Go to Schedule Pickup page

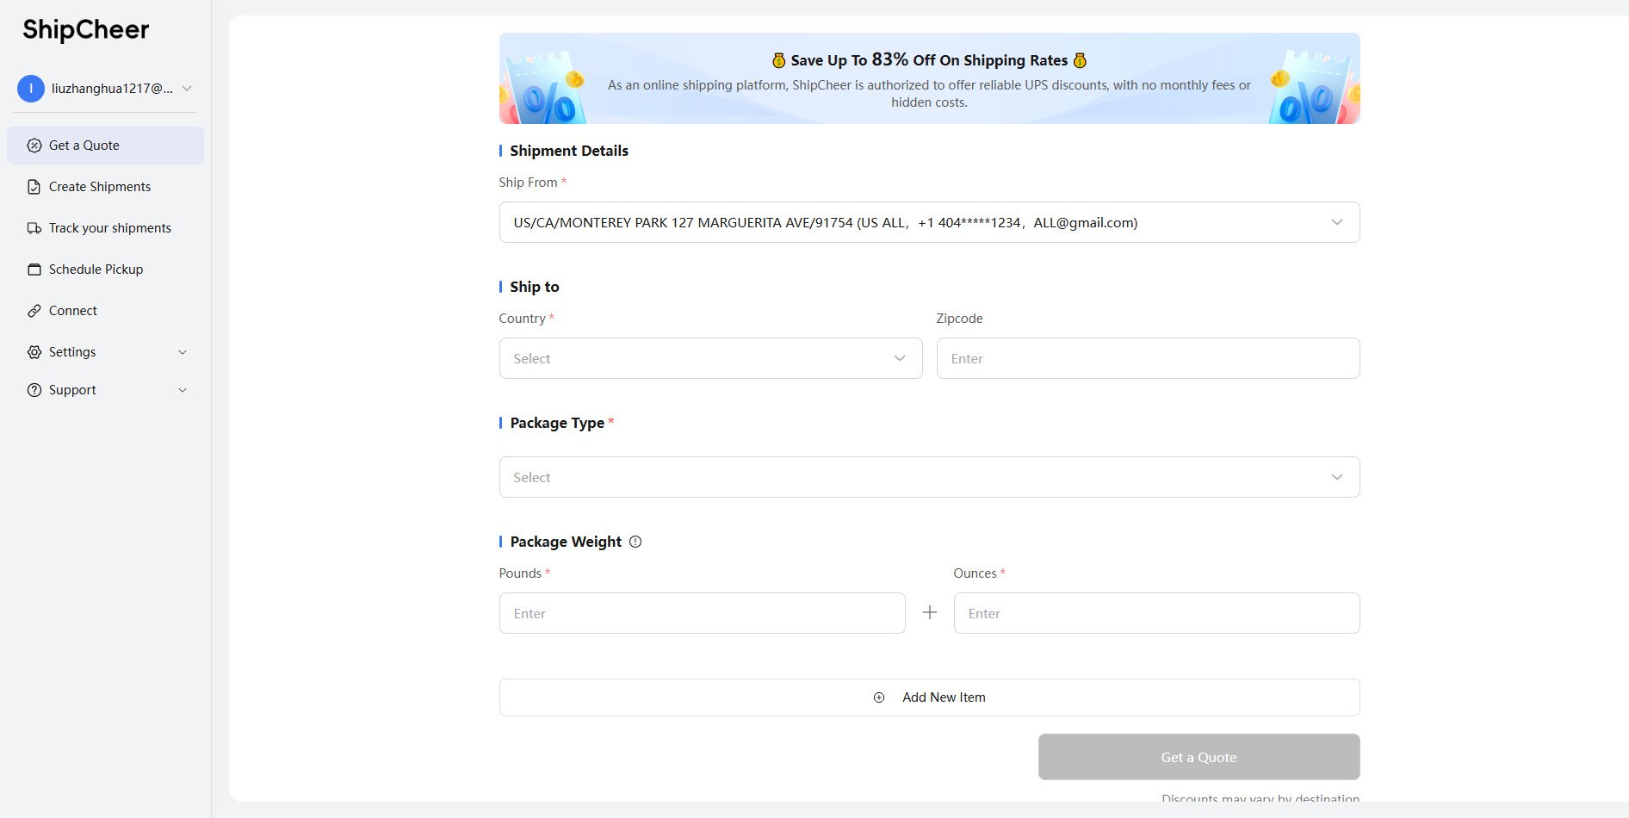pyautogui.click(x=96, y=270)
